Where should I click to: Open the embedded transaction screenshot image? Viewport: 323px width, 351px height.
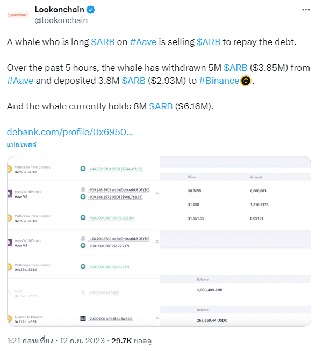pyautogui.click(x=159, y=241)
